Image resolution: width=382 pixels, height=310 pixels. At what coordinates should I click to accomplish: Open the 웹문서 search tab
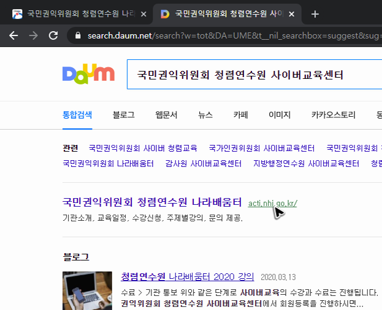coord(166,115)
